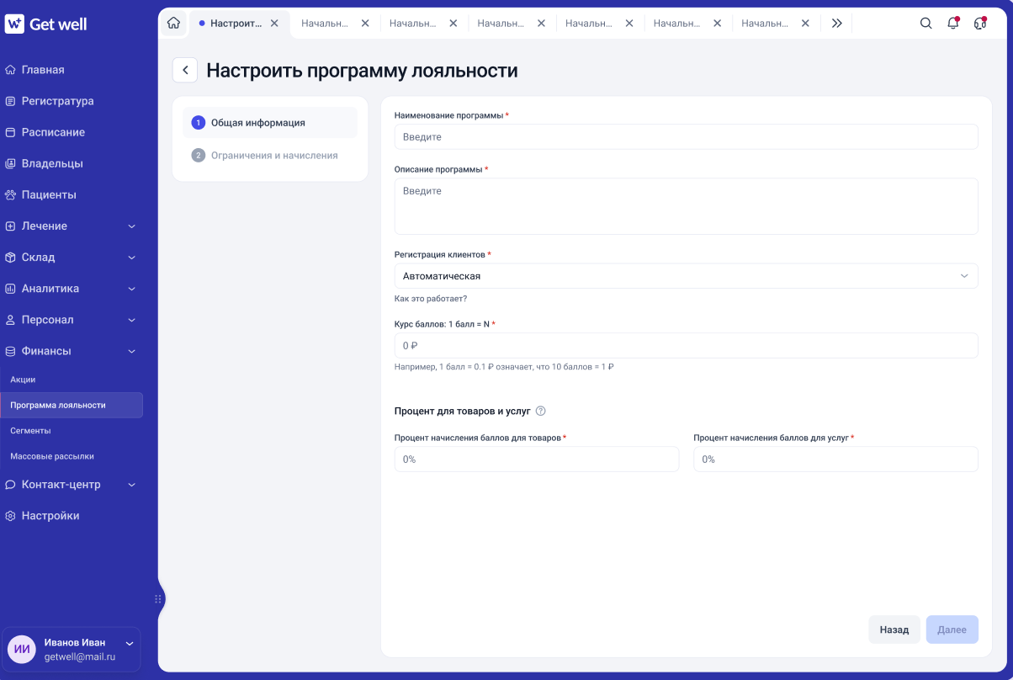Click the Например, 1 балл = 0.1 ₽ hint
Image resolution: width=1013 pixels, height=680 pixels.
coord(504,367)
